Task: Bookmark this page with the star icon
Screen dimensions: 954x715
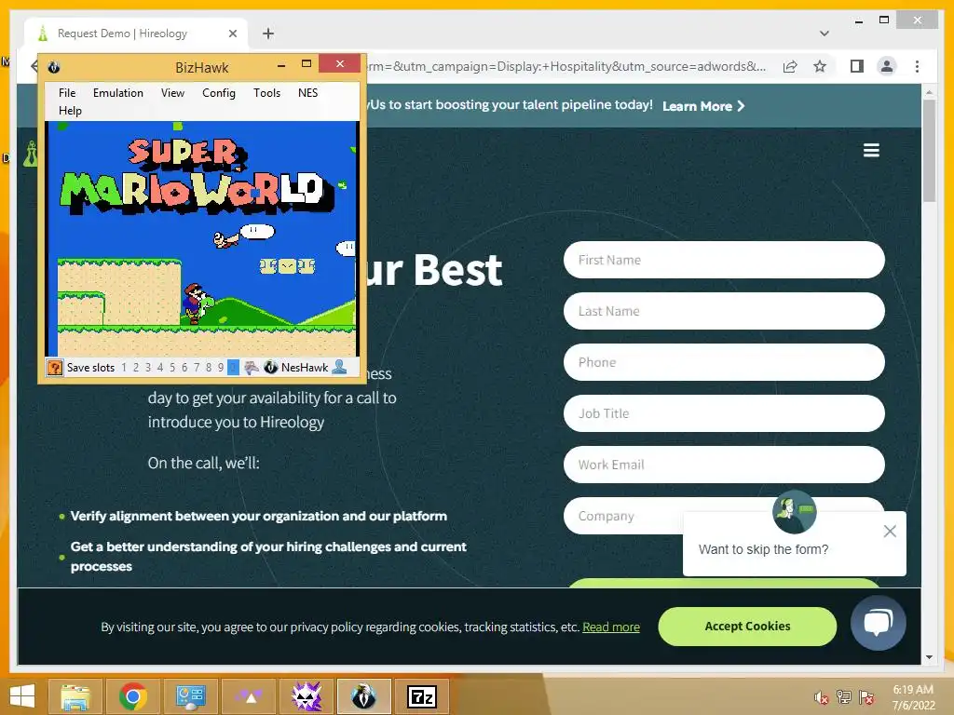Action: coord(820,66)
